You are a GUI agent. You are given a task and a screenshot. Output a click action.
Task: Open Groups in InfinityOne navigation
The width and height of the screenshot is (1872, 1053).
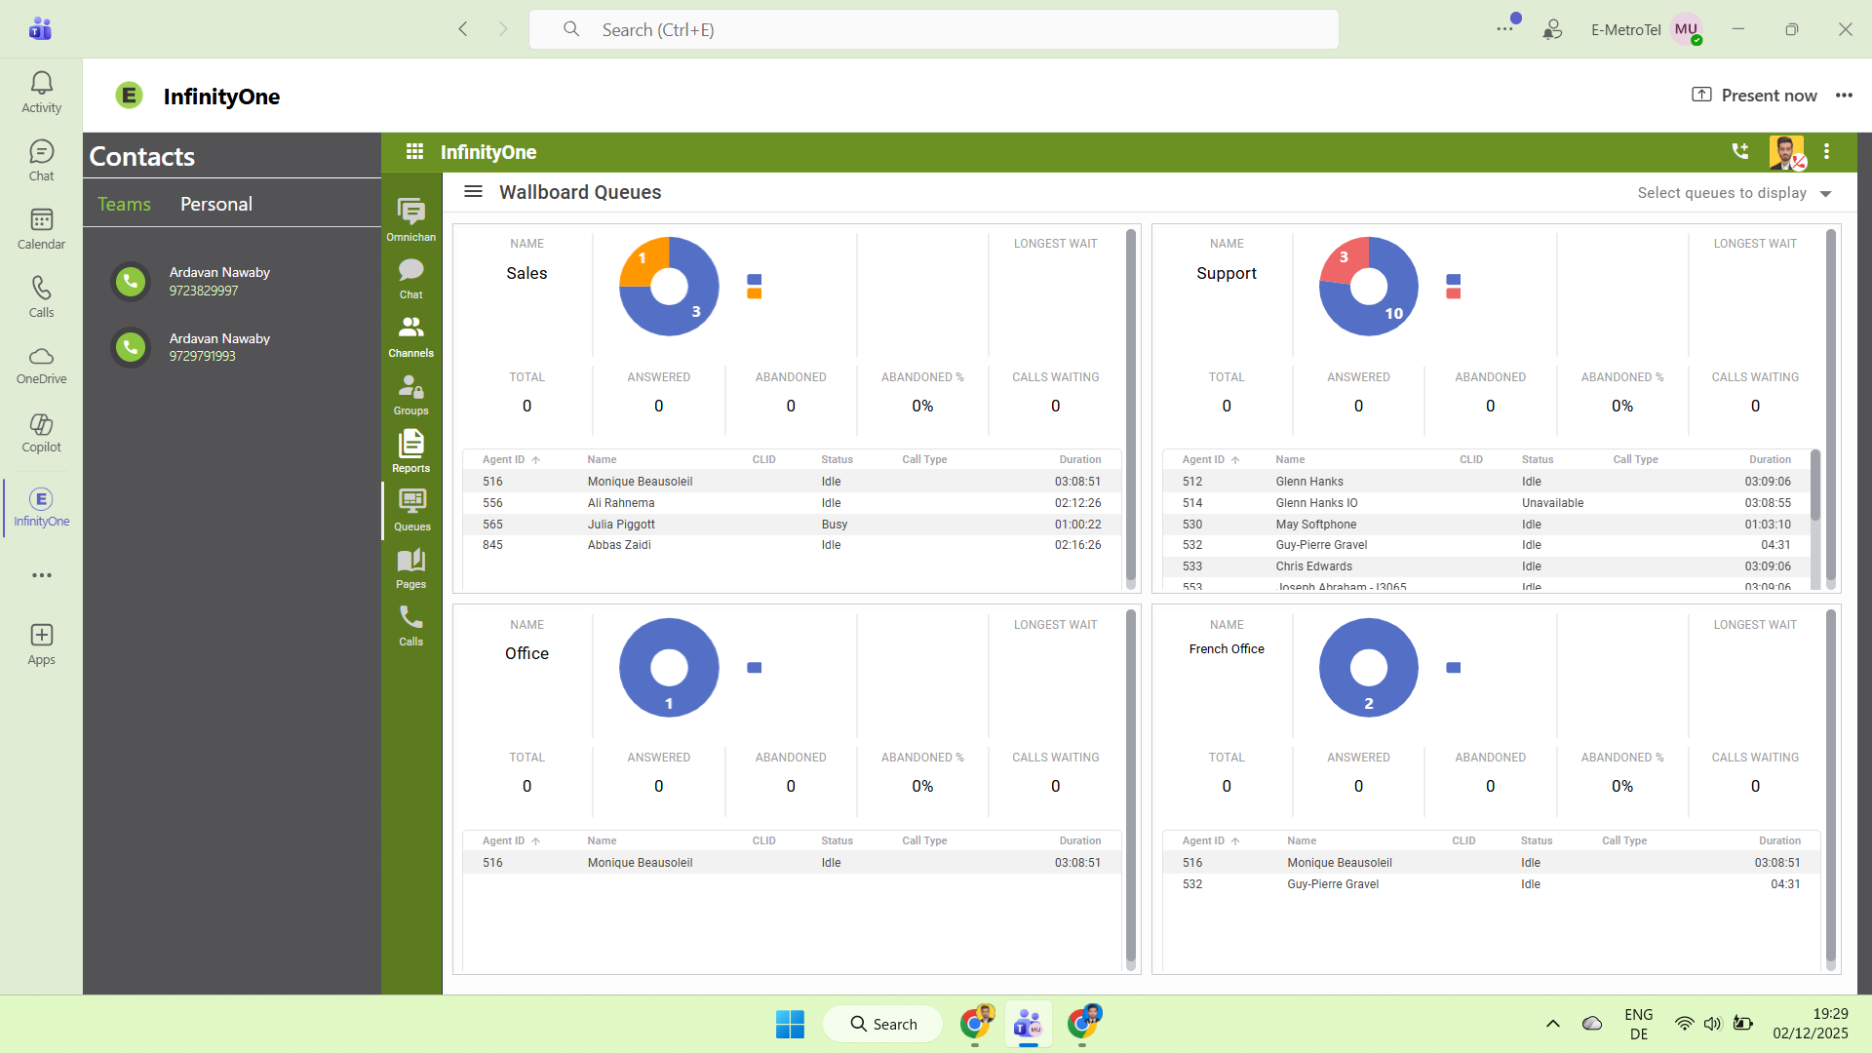[x=411, y=395]
